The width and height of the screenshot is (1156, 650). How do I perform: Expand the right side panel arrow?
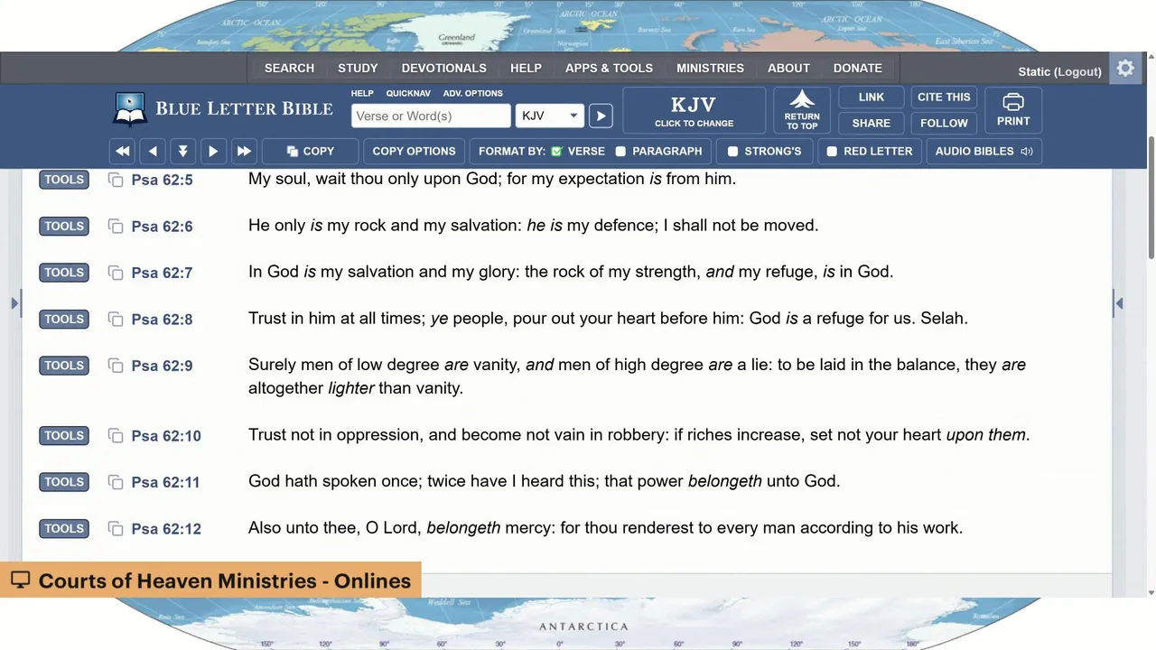click(x=1119, y=303)
